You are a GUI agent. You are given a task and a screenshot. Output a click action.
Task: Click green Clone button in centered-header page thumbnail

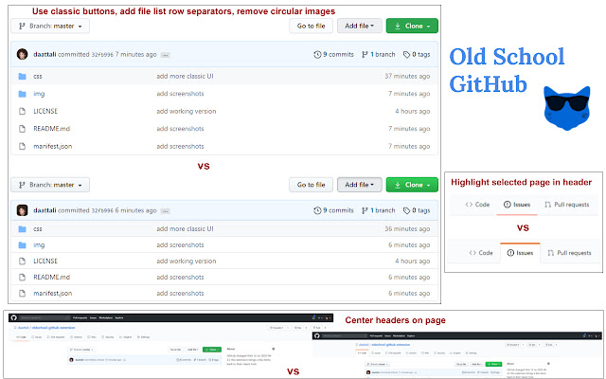pyautogui.click(x=493, y=364)
